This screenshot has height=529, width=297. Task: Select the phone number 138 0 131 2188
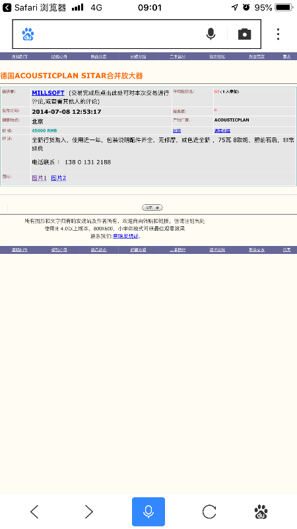coord(88,162)
